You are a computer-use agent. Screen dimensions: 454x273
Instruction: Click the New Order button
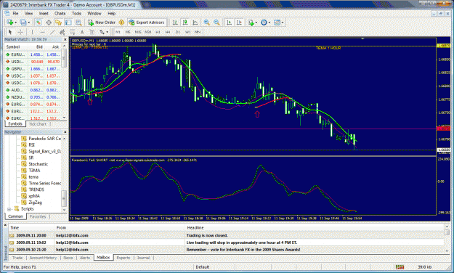tap(102, 23)
